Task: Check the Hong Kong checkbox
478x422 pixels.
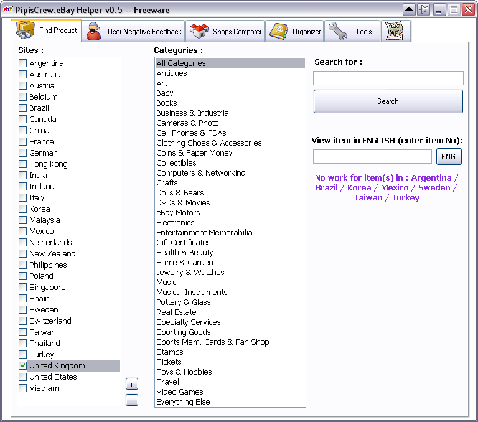Action: click(x=22, y=164)
